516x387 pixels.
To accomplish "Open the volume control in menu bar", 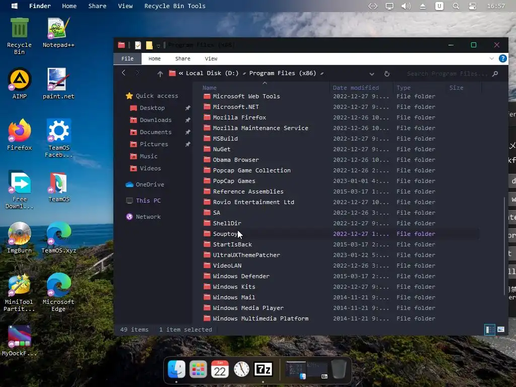I will 406,6.
